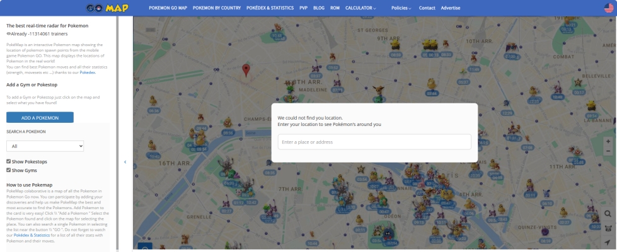The image size is (617, 252).
Task: Expand the Policies menu
Action: tap(401, 8)
